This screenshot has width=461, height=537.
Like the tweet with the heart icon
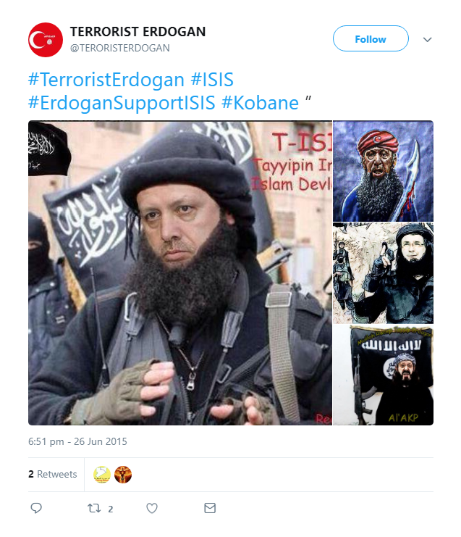(152, 508)
